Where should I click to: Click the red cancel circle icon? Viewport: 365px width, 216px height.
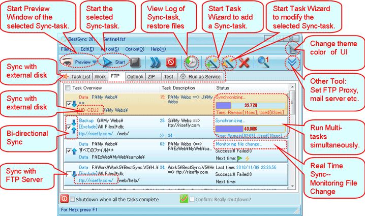click(x=171, y=62)
